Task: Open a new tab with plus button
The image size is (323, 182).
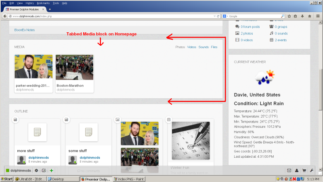Action: click(50, 9)
